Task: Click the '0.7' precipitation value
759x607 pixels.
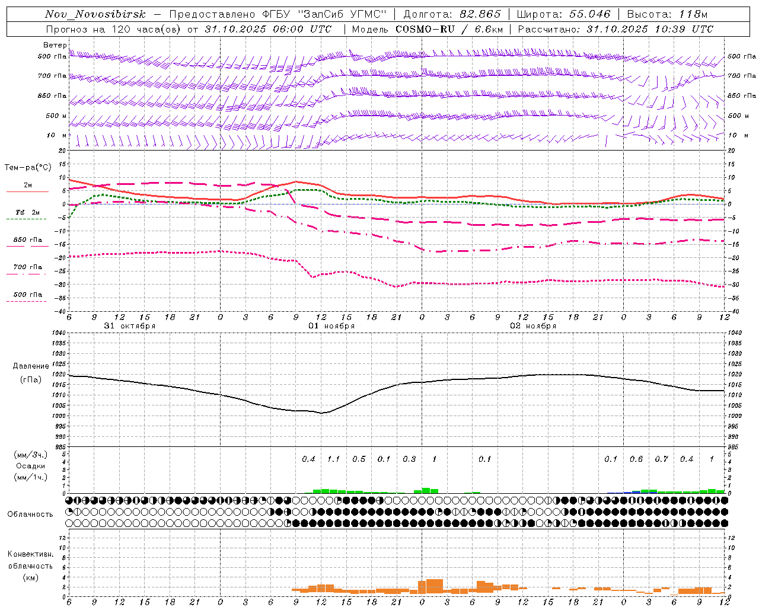Action: [x=661, y=459]
